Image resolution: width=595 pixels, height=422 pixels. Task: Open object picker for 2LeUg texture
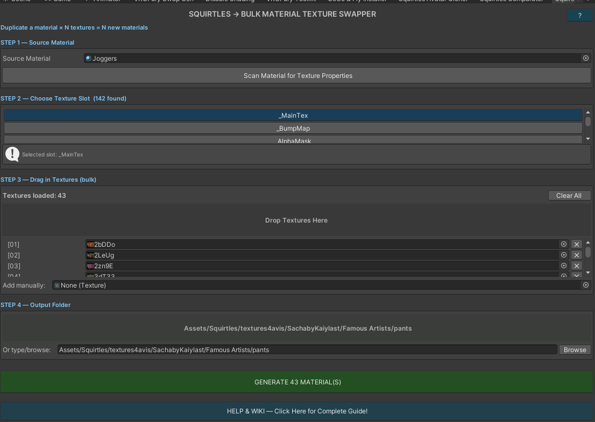(x=563, y=255)
